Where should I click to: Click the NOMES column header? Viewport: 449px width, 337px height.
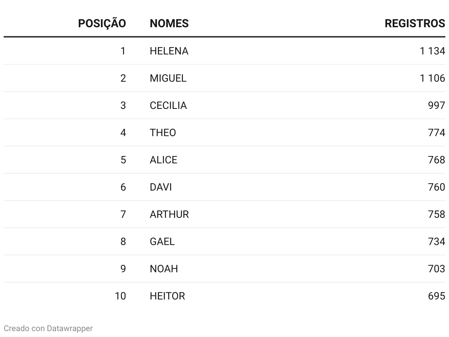pos(169,24)
